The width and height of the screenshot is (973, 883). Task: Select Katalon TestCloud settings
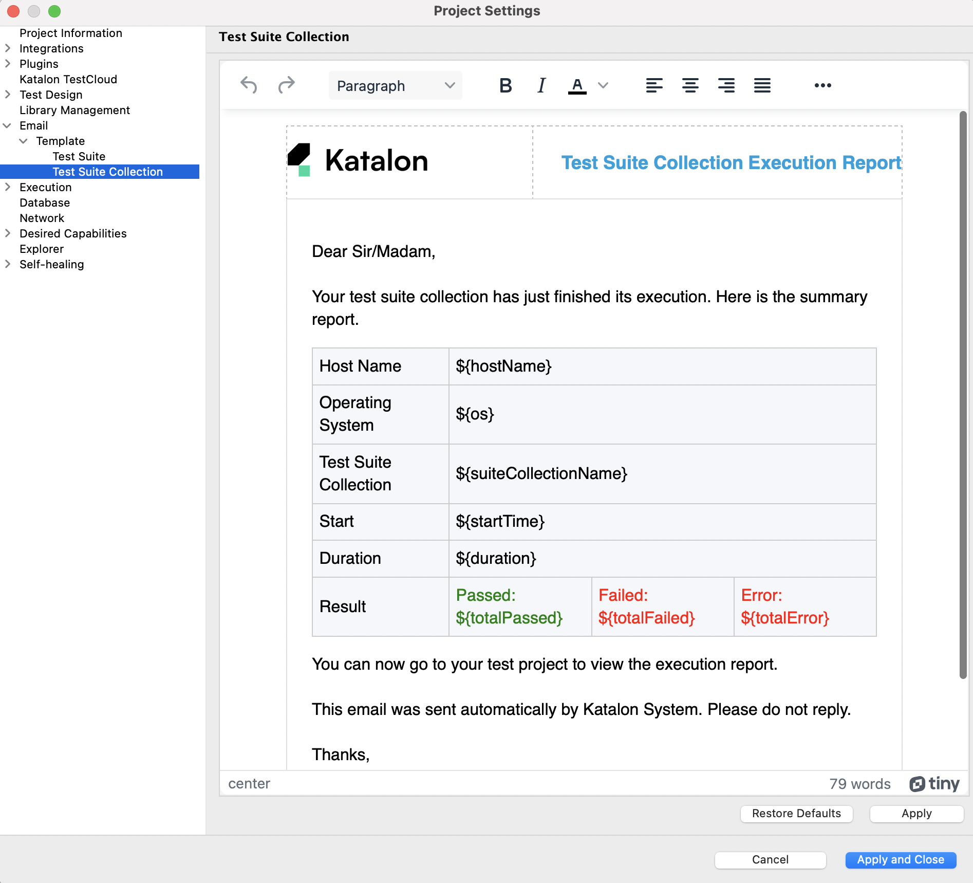(68, 79)
